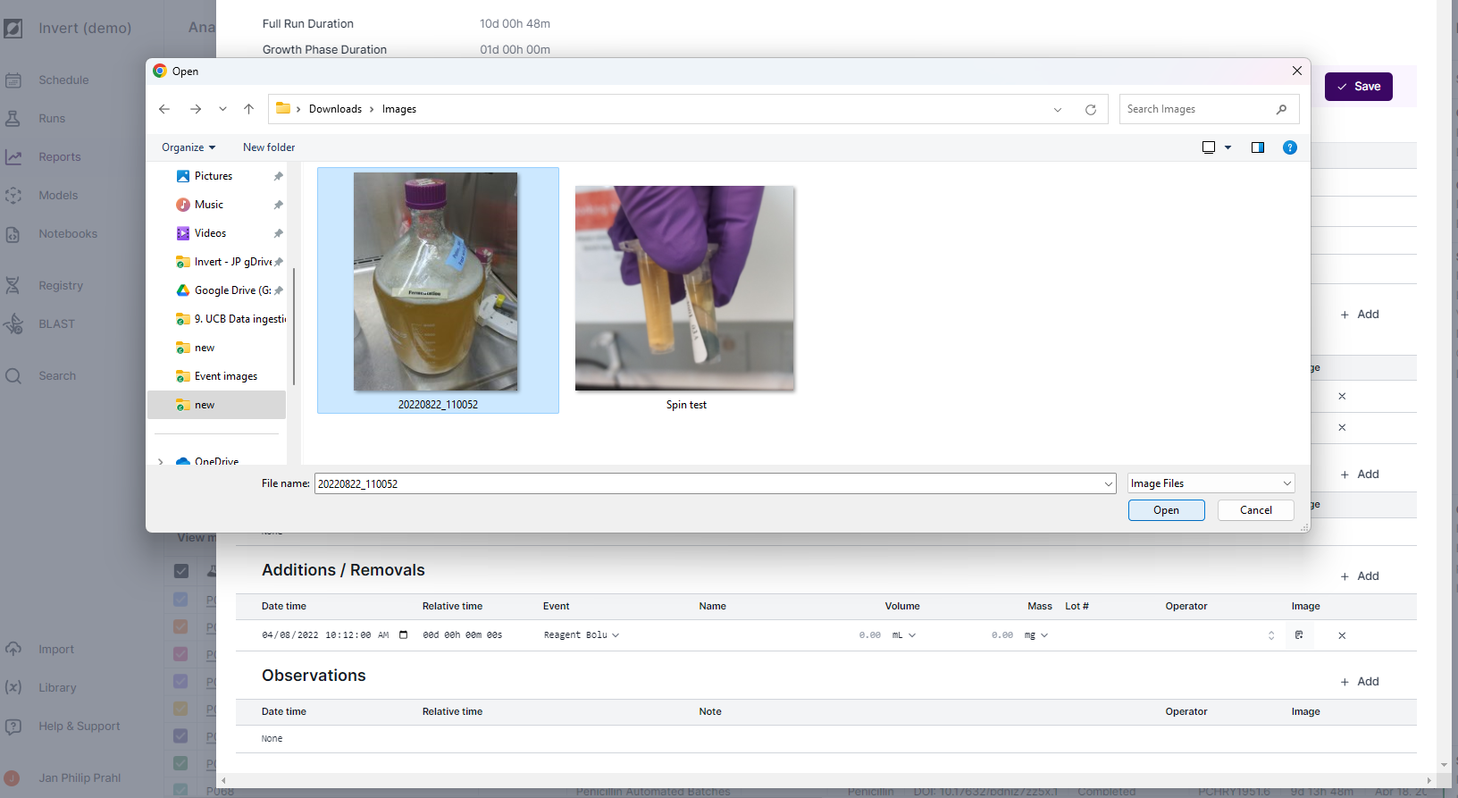Click the calendar icon in date field
Screen dimensions: 1458x798
(403, 635)
